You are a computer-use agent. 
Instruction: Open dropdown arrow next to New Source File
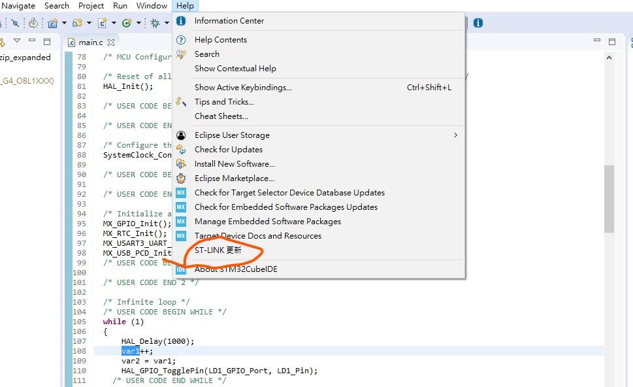point(114,23)
